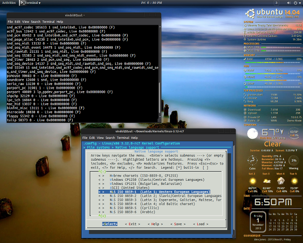Open the system menu arrow beside the power icon
303x243 pixels.
coord(300,3)
